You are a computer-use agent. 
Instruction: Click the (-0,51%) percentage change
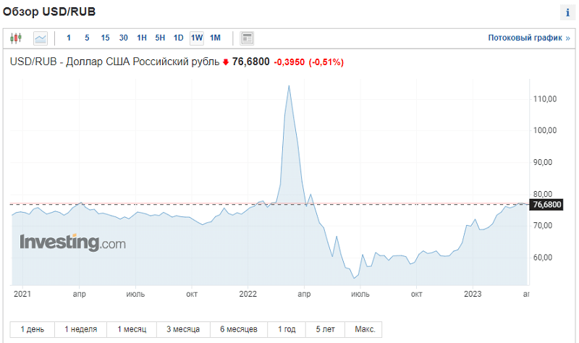click(x=326, y=62)
